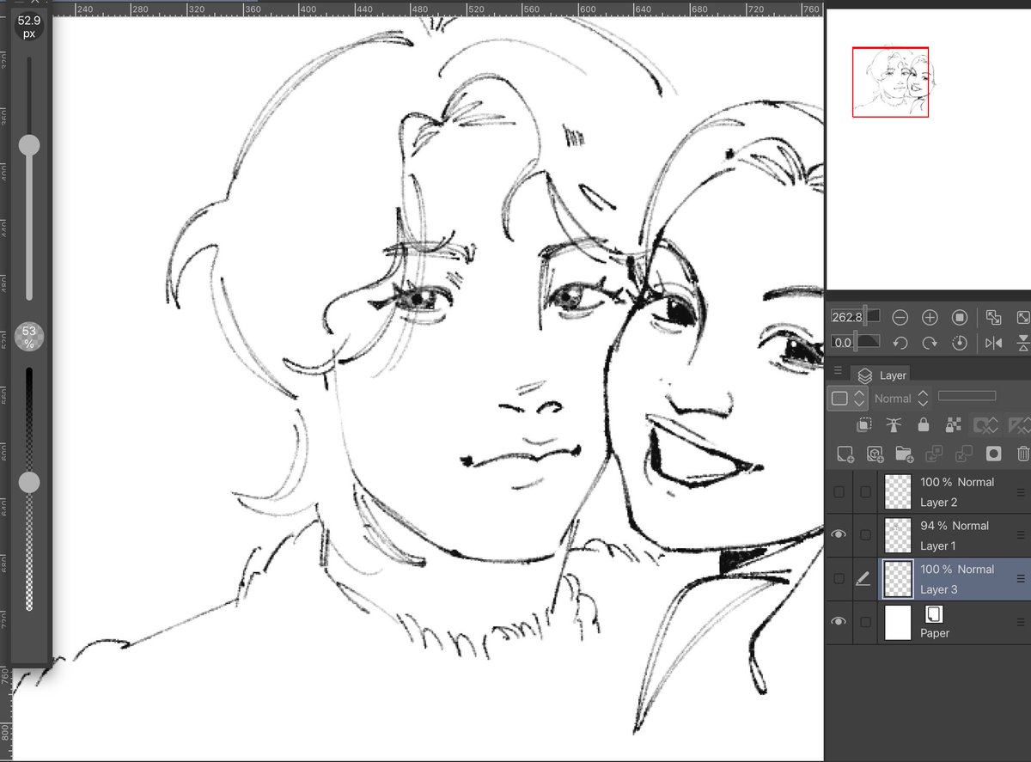The height and width of the screenshot is (762, 1031).
Task: Click the 53% opacity indicator
Action: (29, 337)
